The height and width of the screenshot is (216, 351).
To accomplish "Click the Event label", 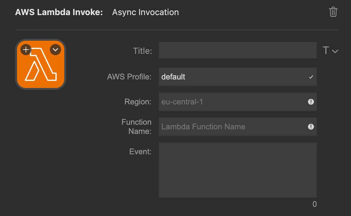I will (x=140, y=152).
